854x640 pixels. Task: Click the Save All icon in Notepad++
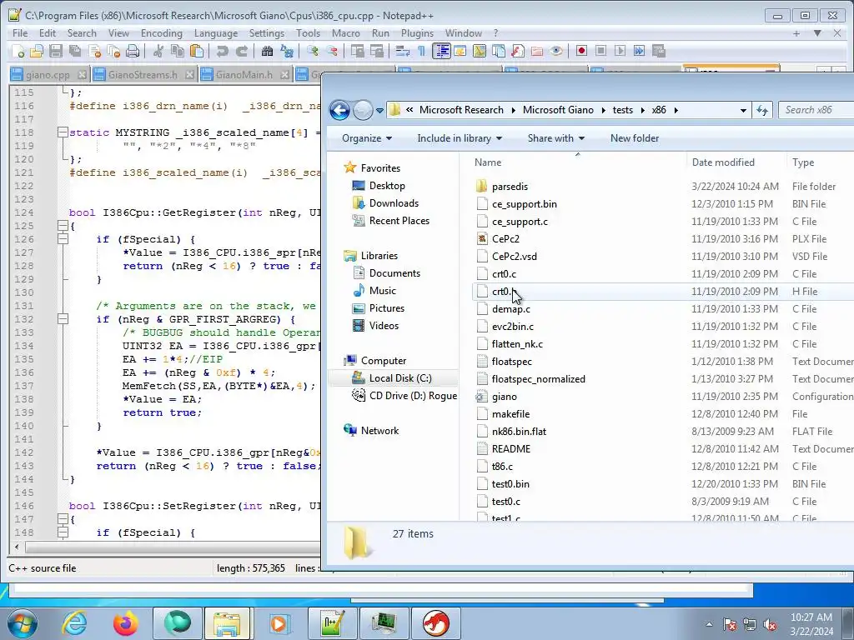click(75, 51)
